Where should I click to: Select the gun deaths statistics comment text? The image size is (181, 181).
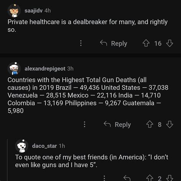pos(88,95)
